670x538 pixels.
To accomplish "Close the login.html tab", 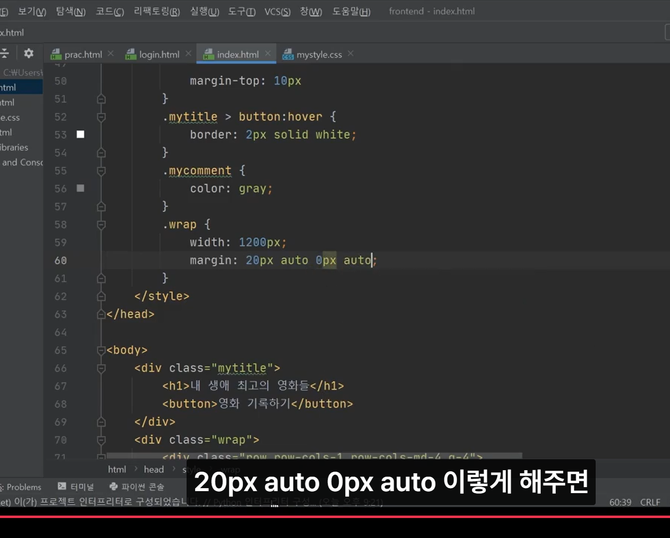I will tap(188, 53).
